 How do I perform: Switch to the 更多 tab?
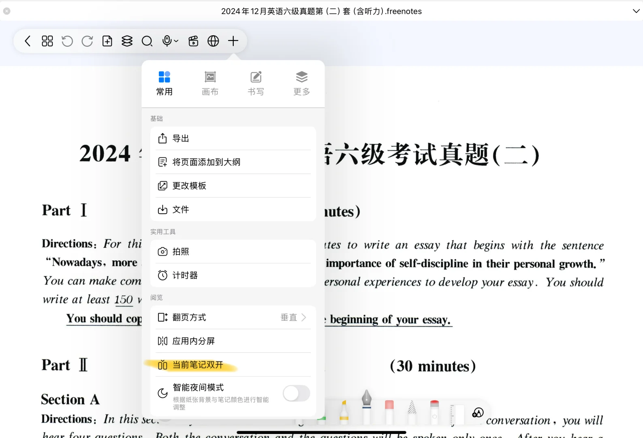pos(302,84)
